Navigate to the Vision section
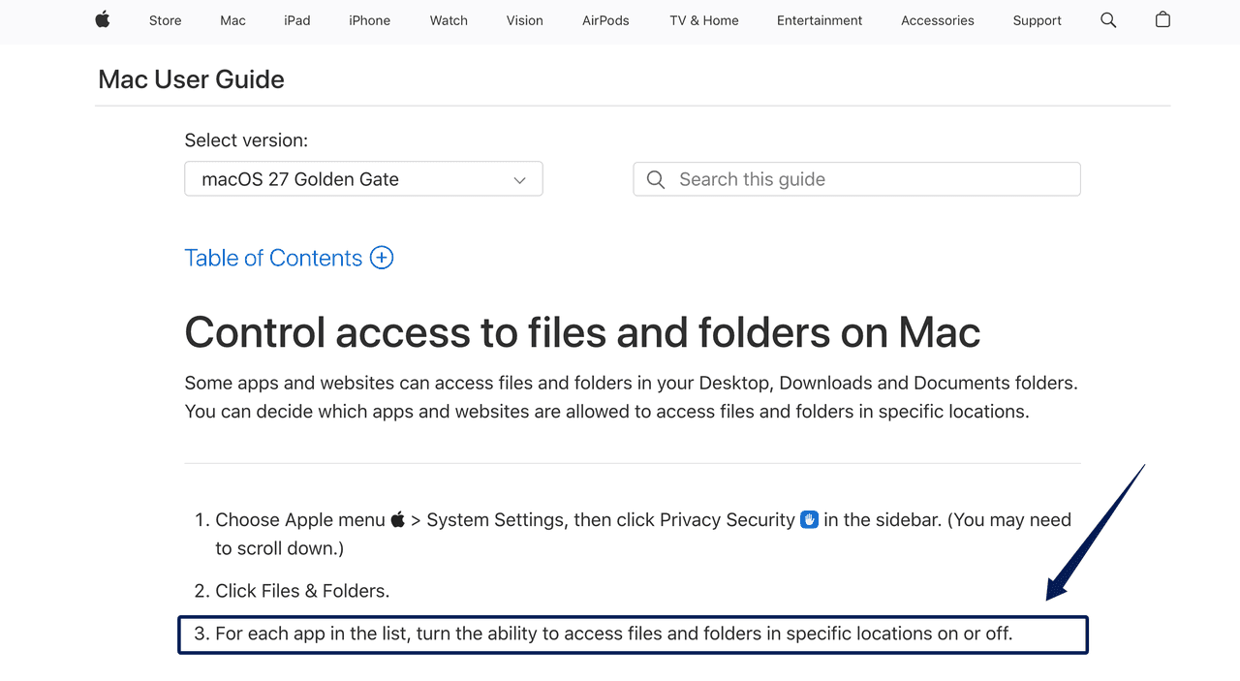 [x=524, y=20]
